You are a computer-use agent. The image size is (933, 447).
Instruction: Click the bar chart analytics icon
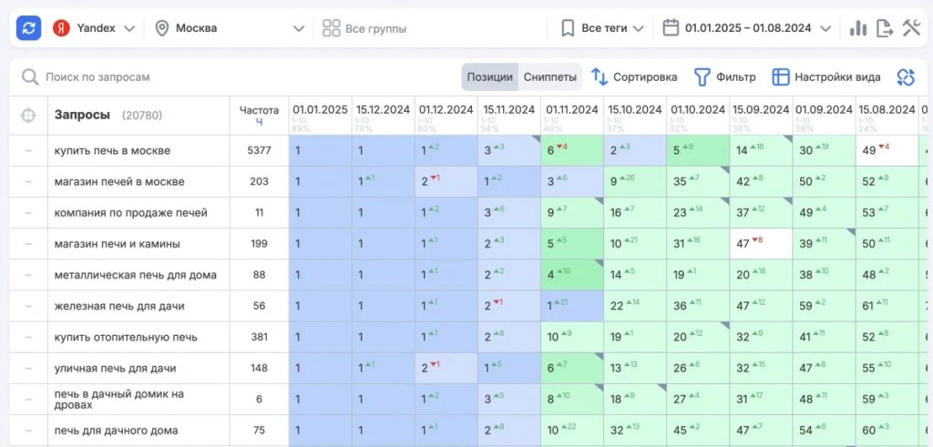click(x=858, y=28)
